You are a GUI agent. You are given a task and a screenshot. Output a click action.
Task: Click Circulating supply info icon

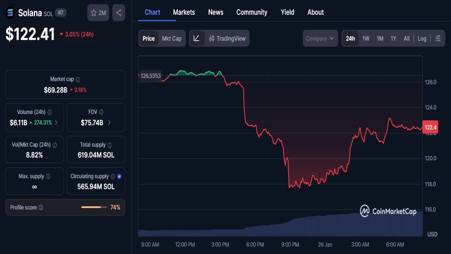point(112,176)
